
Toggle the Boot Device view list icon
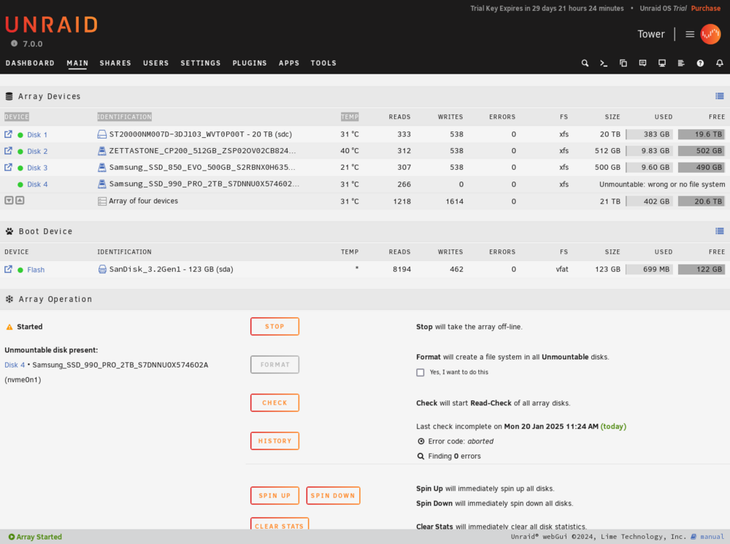click(720, 231)
